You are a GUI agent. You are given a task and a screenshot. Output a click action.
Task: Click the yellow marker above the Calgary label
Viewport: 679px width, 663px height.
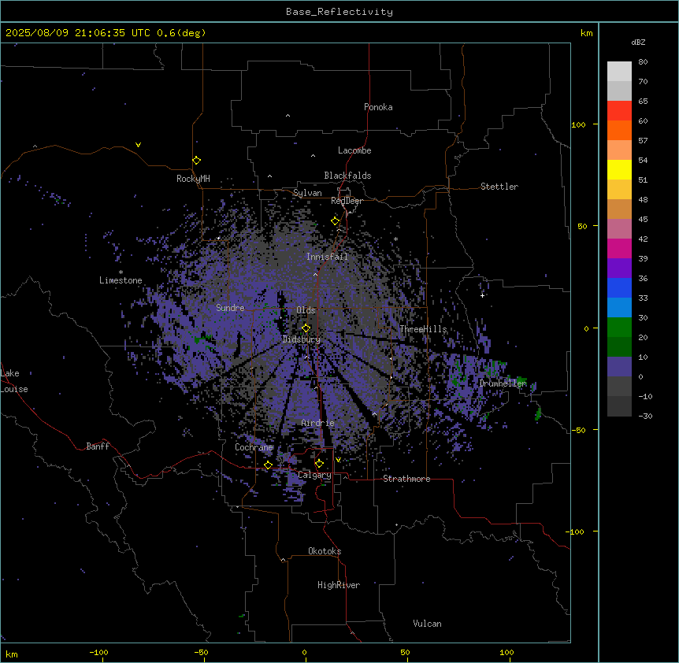(319, 464)
